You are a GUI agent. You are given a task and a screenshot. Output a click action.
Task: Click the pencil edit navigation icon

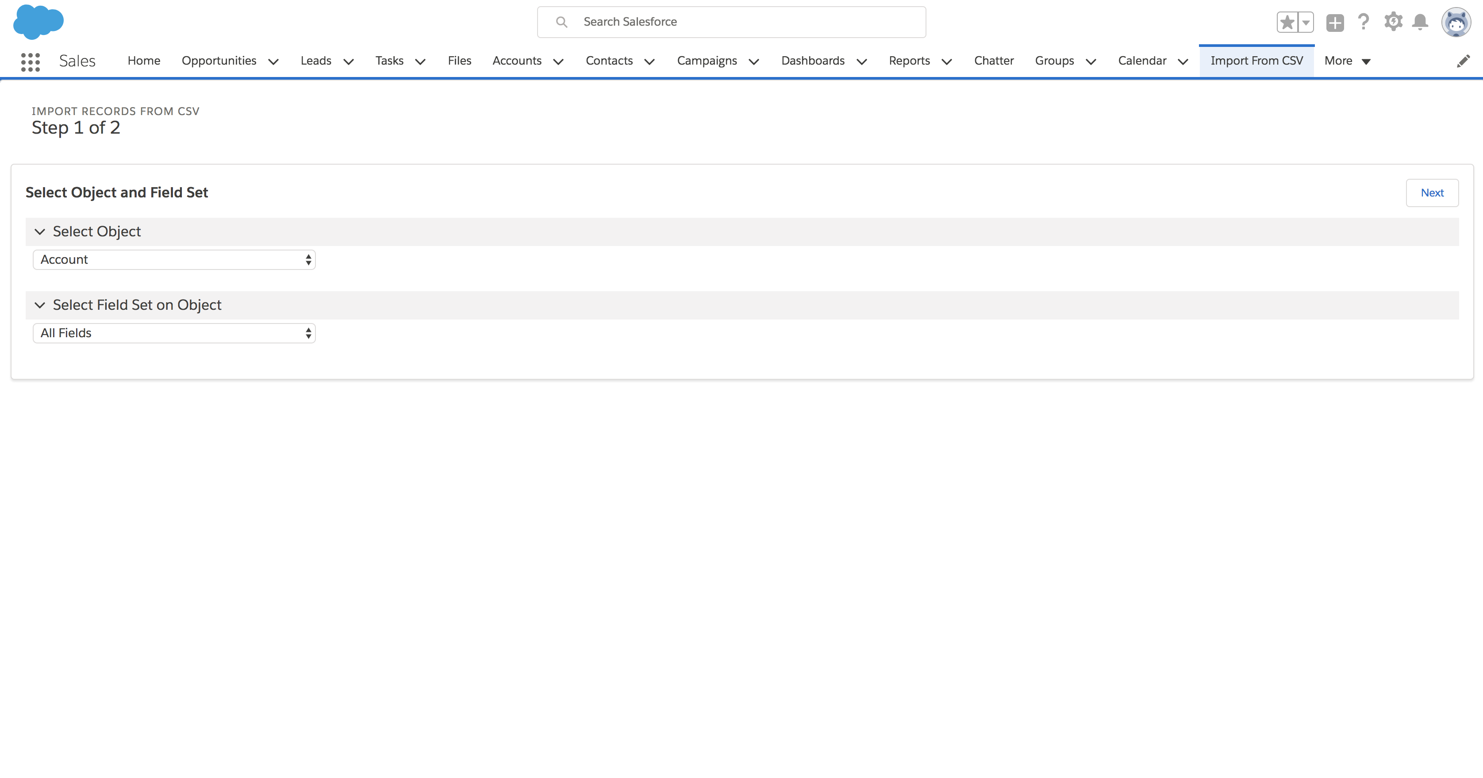(x=1463, y=61)
